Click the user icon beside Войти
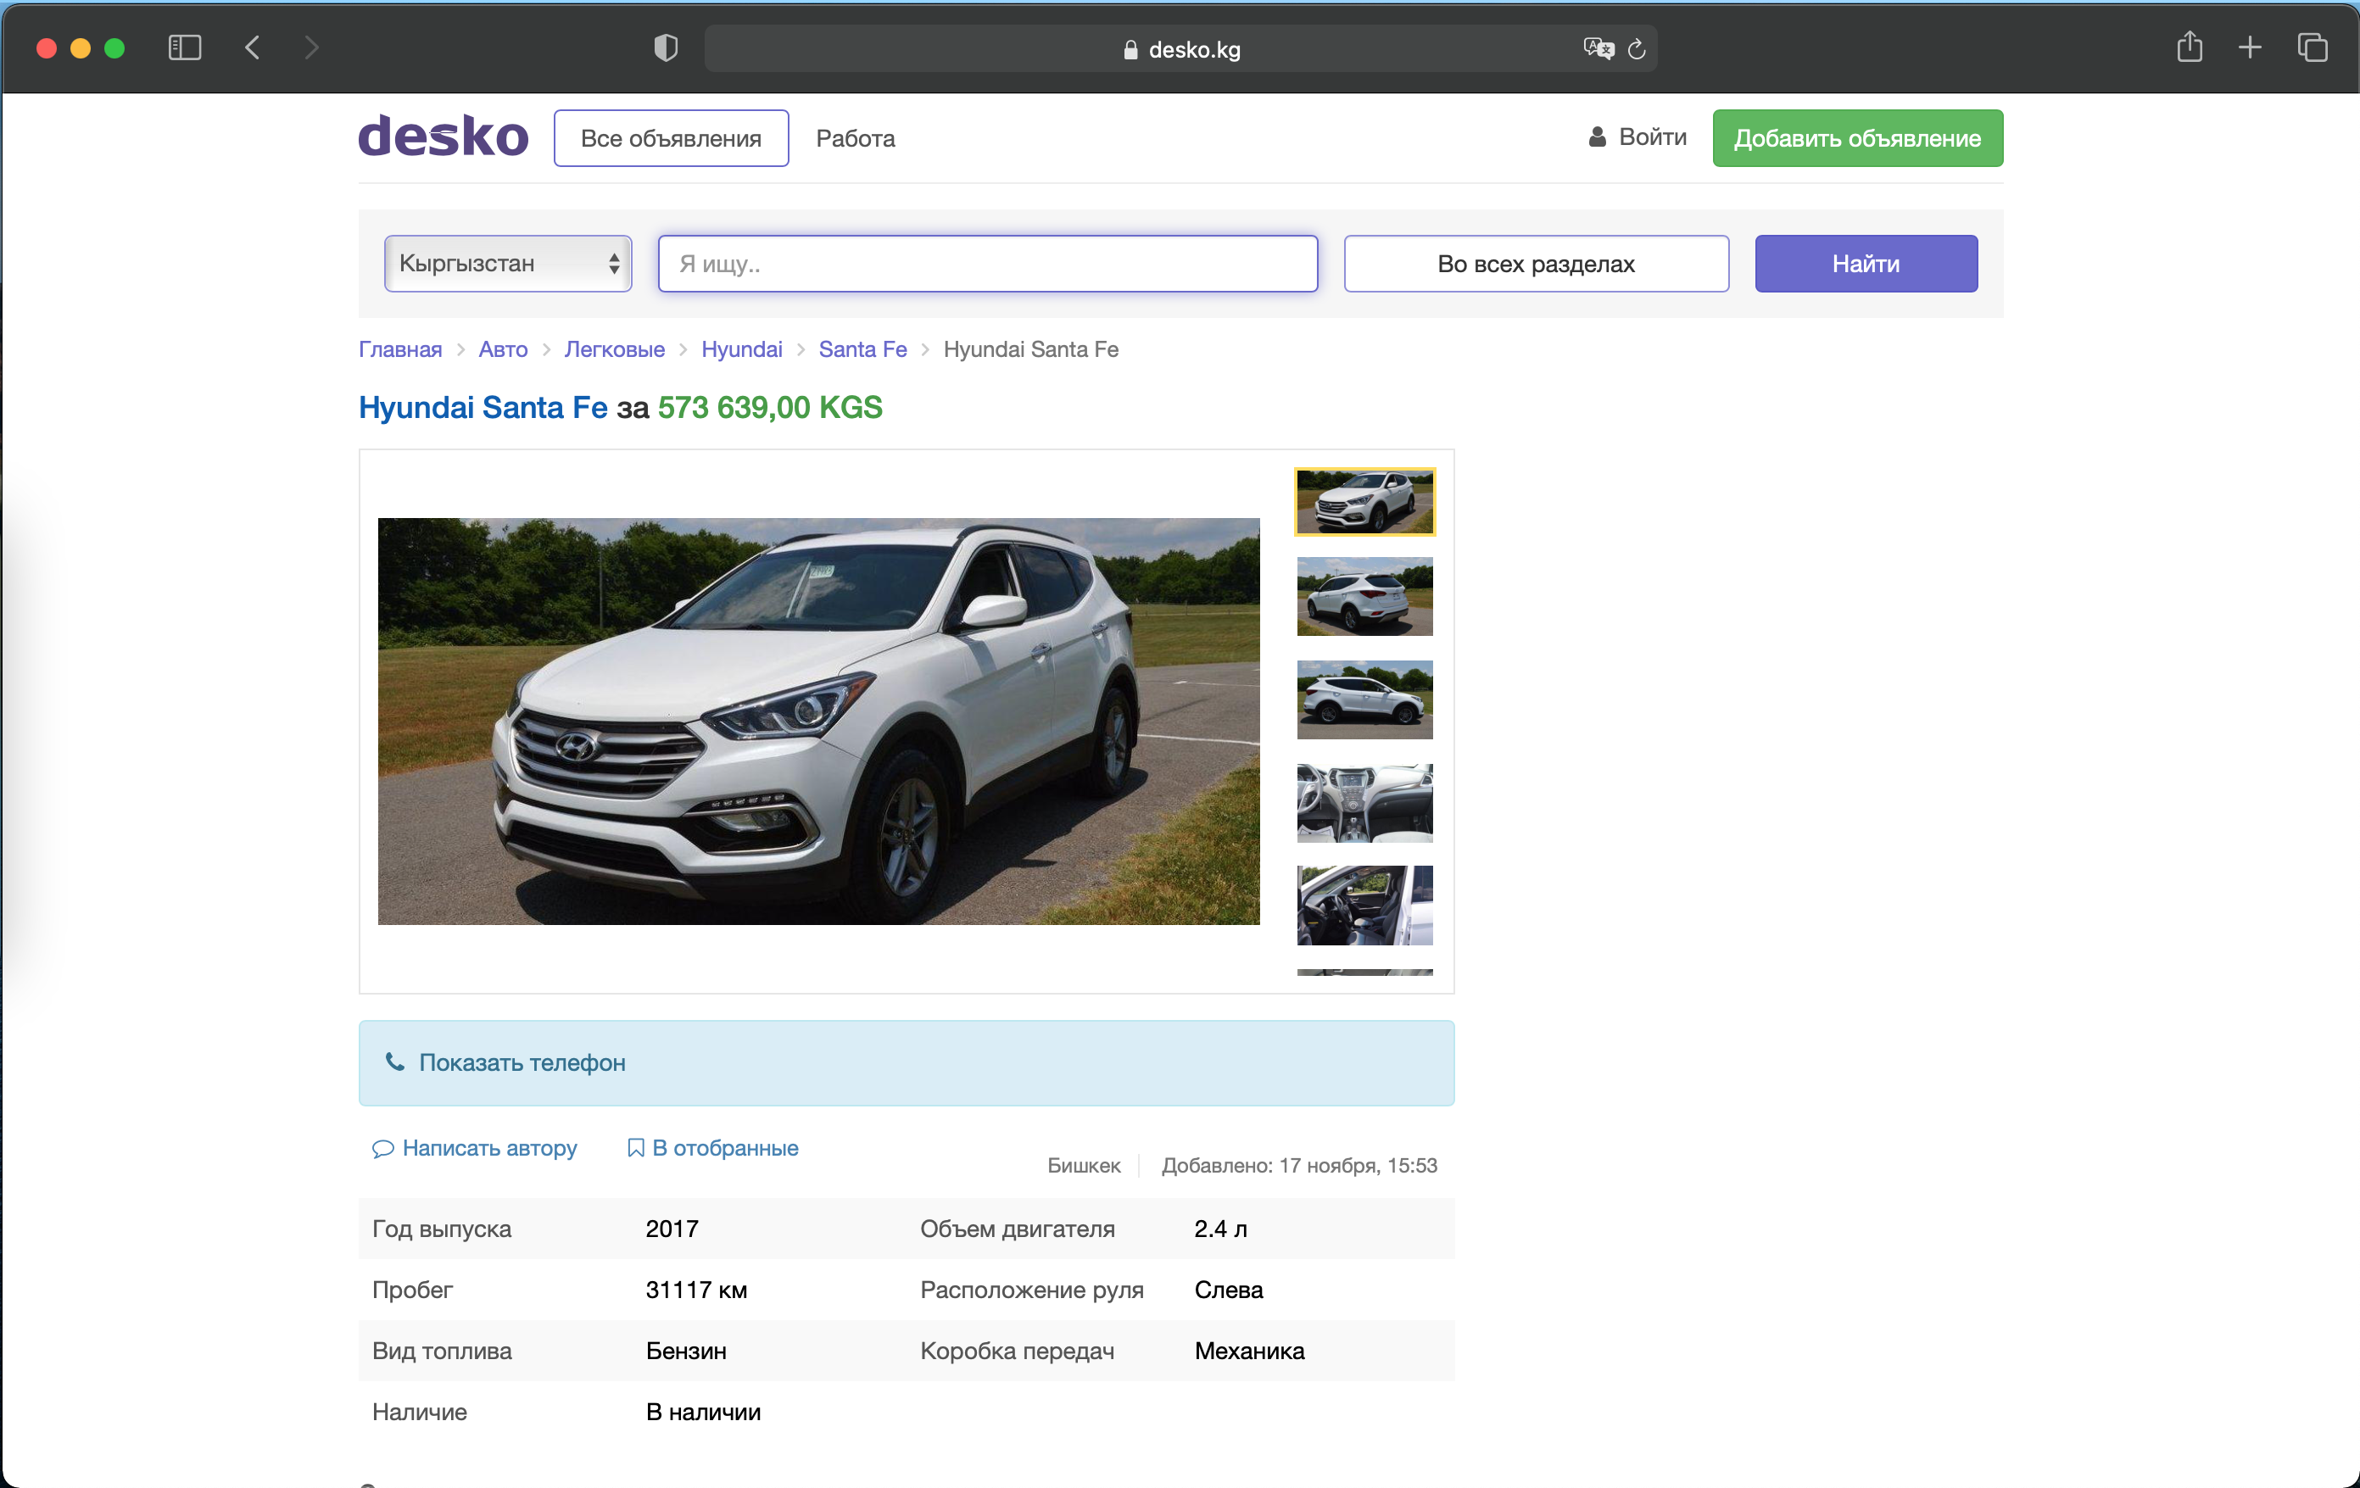Screen dimensions: 2360x1488 coord(1598,137)
